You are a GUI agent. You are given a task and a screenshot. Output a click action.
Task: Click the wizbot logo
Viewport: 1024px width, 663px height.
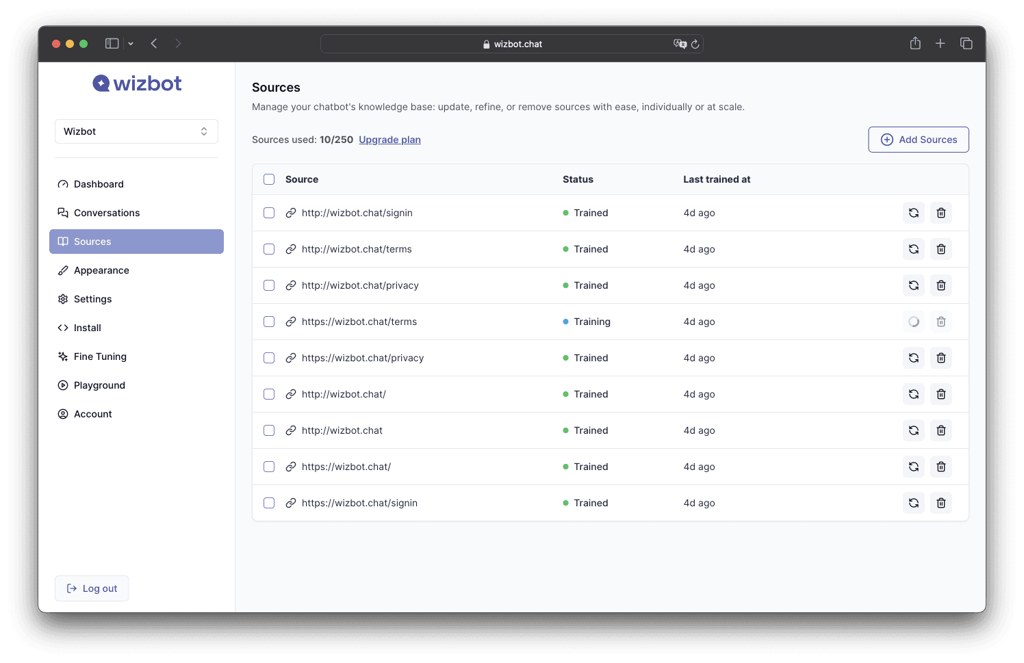(137, 83)
